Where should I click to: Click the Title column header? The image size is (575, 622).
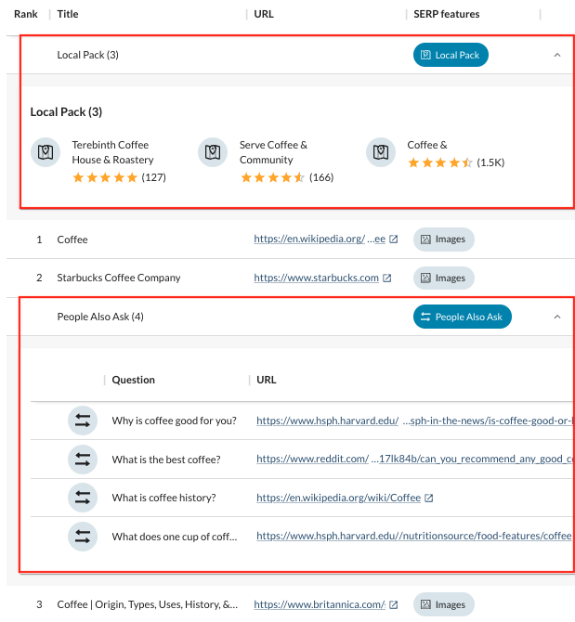click(x=68, y=15)
